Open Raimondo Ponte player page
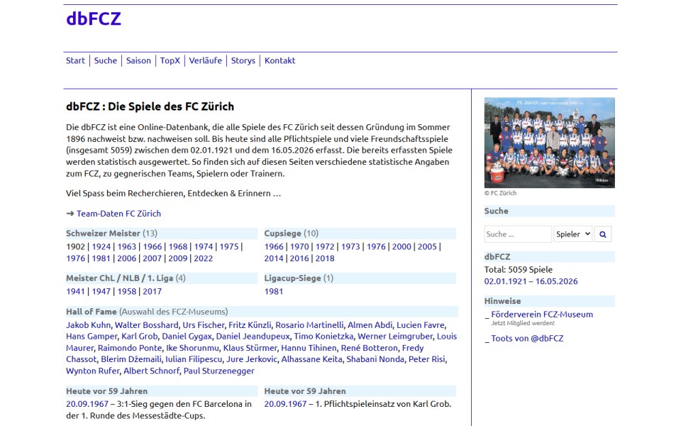This screenshot has width=681, height=426. (130, 348)
